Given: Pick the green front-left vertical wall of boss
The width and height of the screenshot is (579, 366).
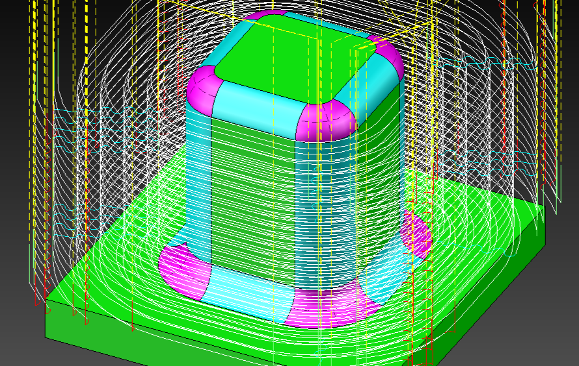Looking at the screenshot, I should tap(252, 195).
